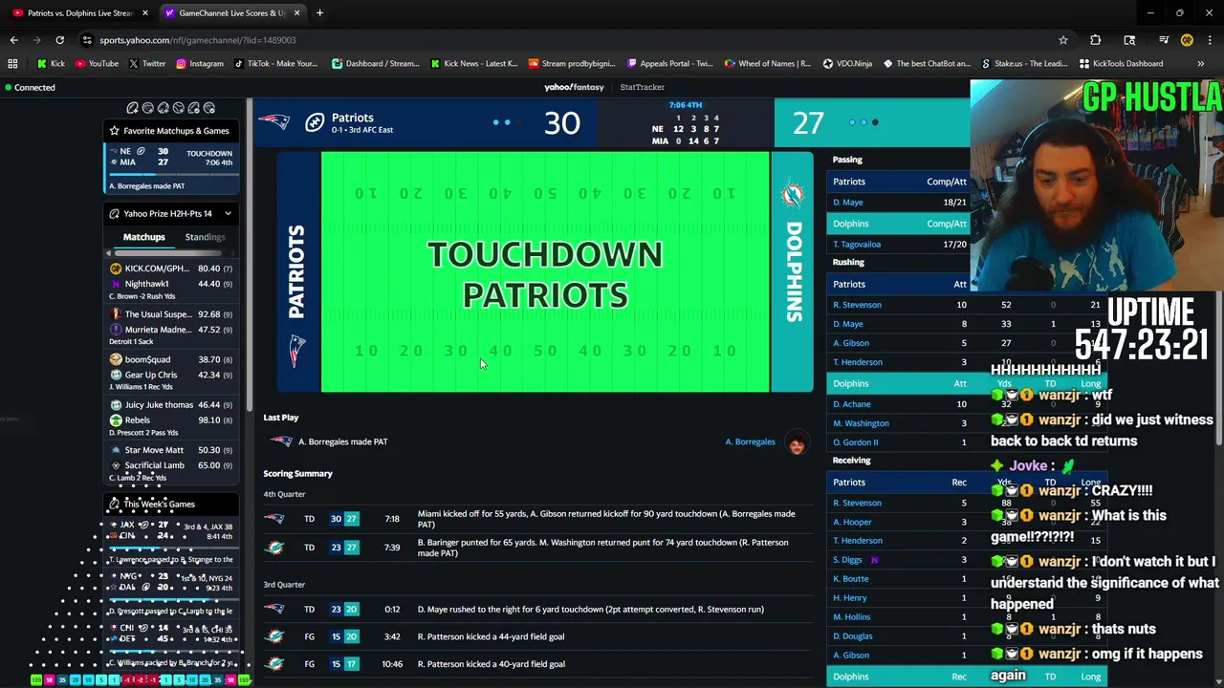Open the Kick bookmark

click(x=51, y=64)
